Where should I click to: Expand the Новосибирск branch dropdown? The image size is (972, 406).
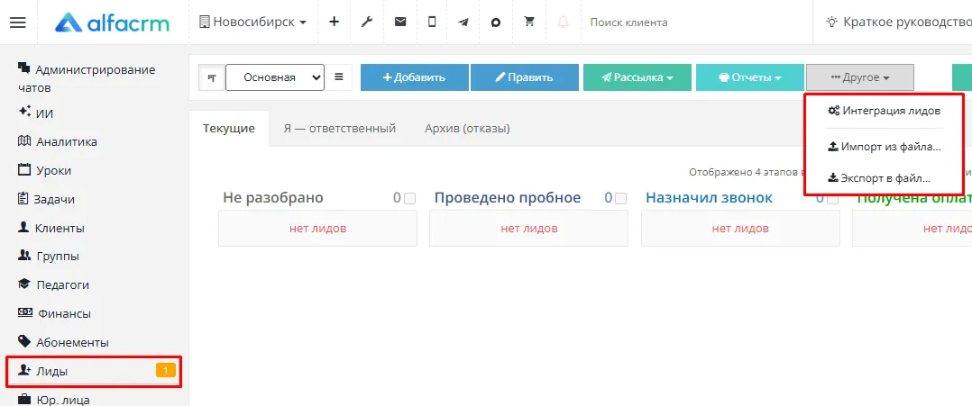click(252, 23)
